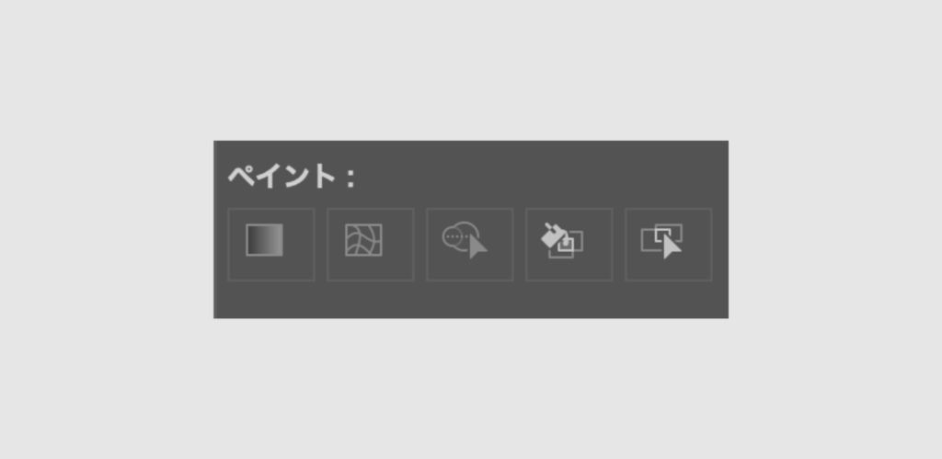
Task: Select the Gradient tool
Action: [x=271, y=245]
